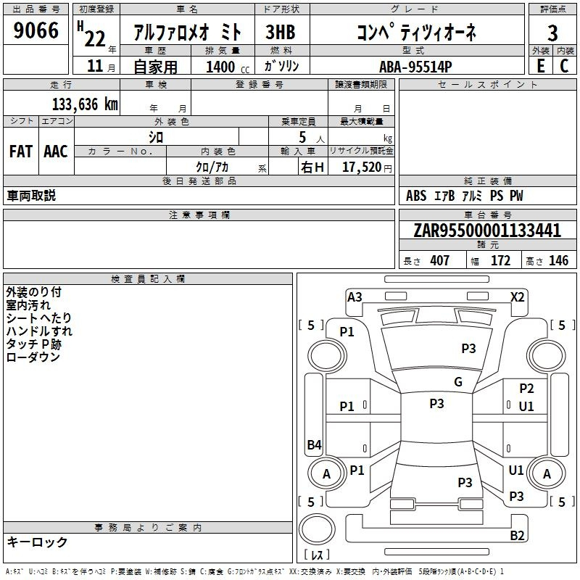
Task: Click the FAT shift type cell
Action: click(x=21, y=151)
